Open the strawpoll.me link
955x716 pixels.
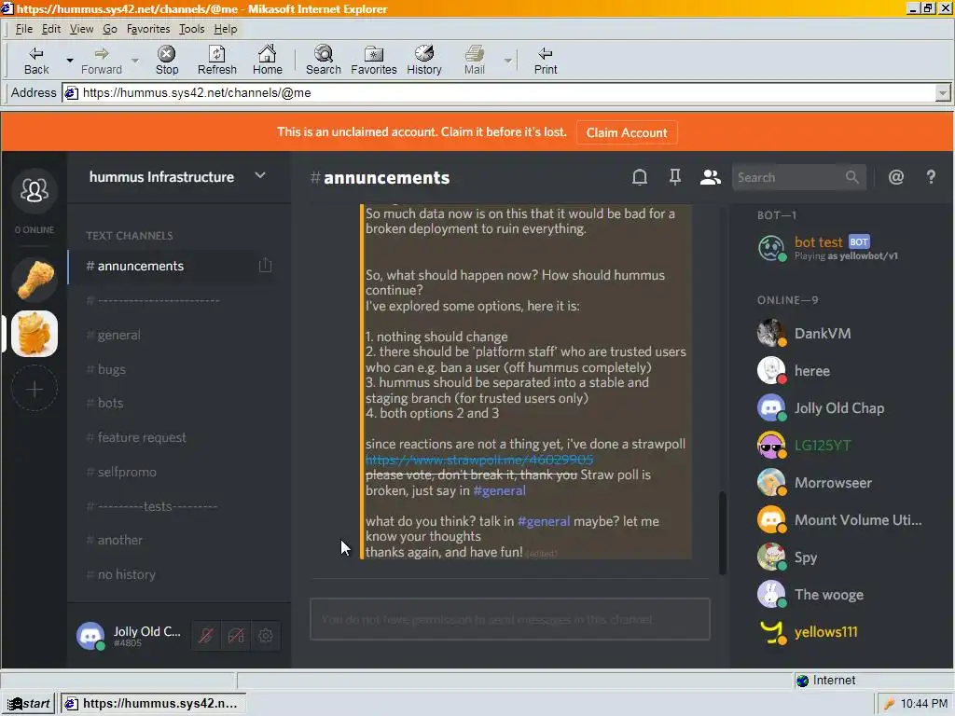(x=479, y=460)
